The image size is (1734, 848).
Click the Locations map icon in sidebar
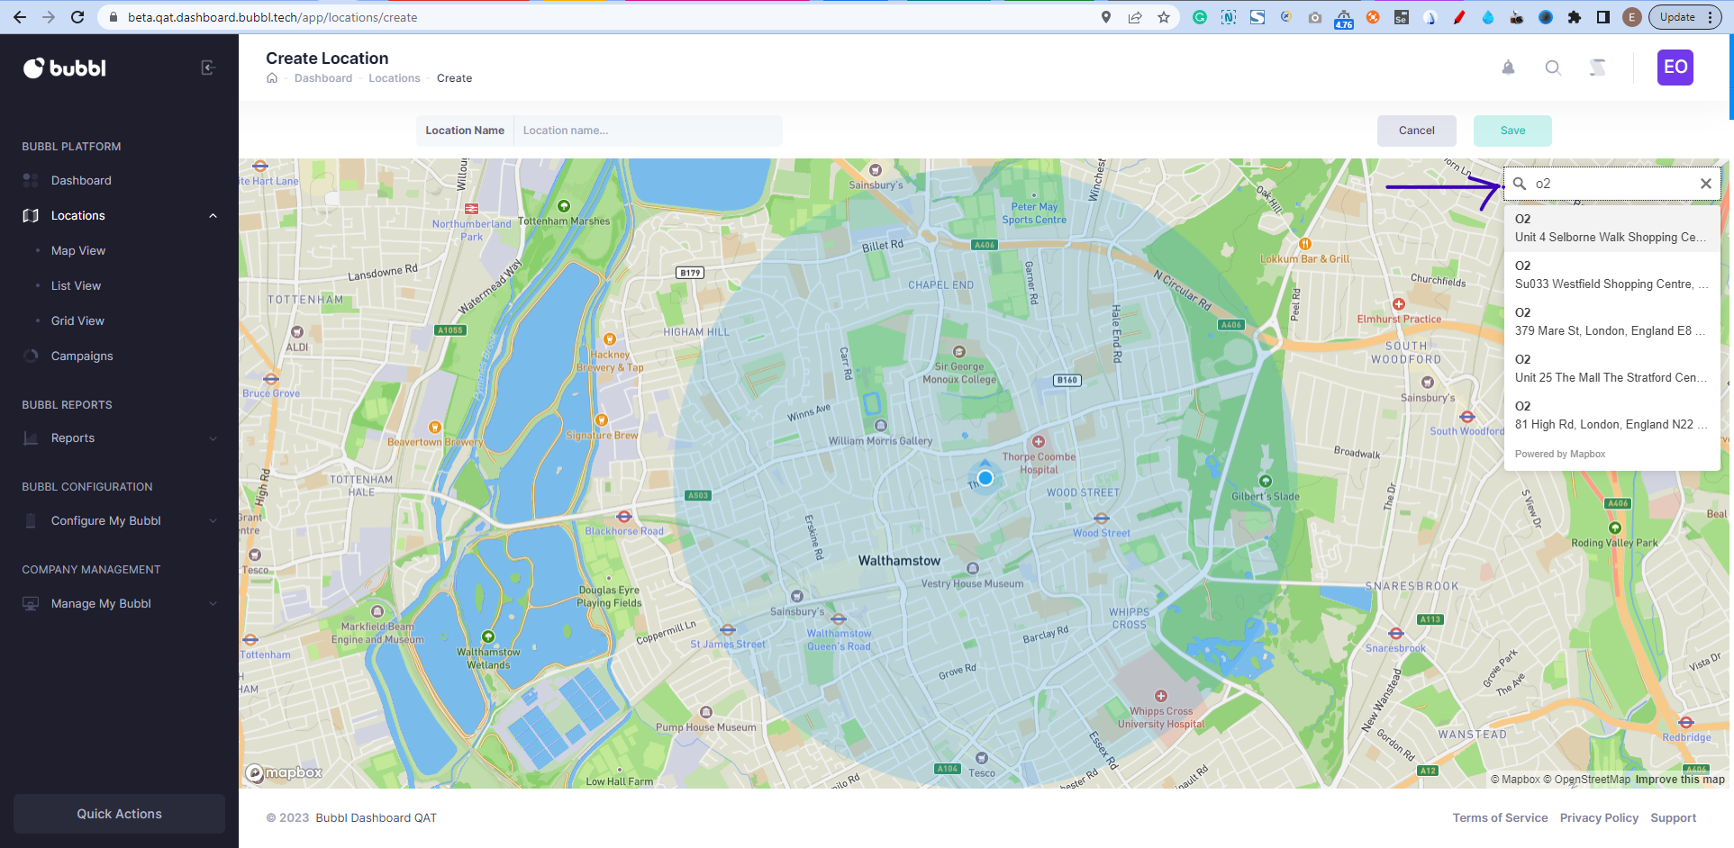pyautogui.click(x=31, y=215)
